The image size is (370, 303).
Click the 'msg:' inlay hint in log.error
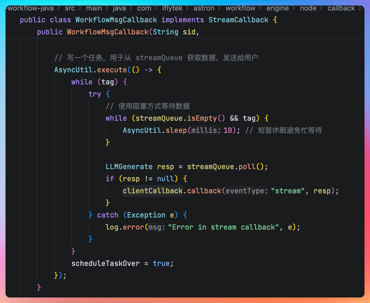click(158, 227)
